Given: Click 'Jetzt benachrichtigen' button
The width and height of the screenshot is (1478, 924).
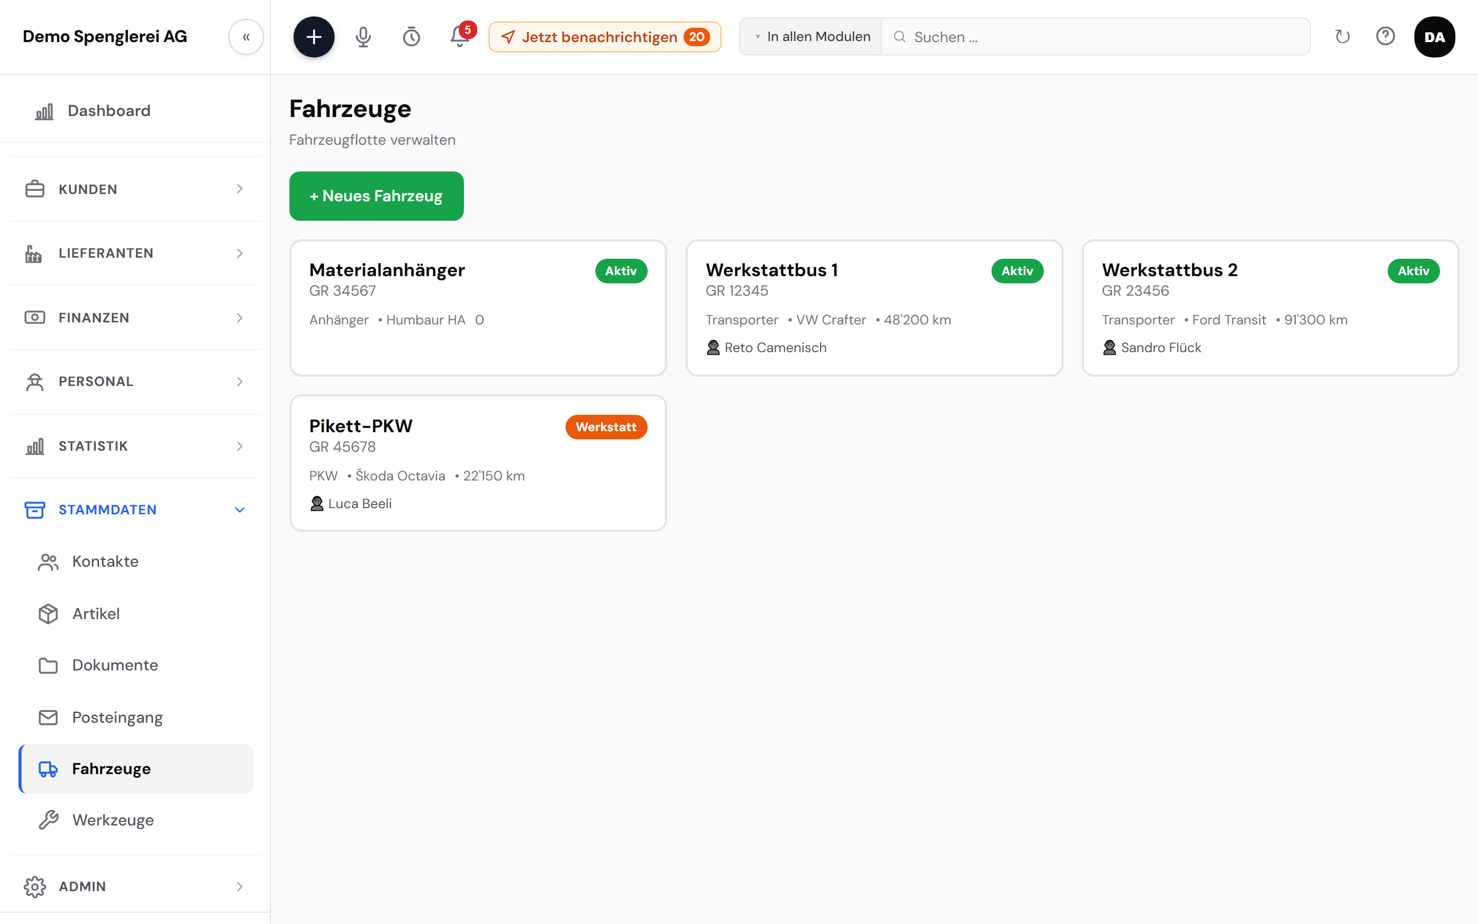Looking at the screenshot, I should [x=605, y=36].
